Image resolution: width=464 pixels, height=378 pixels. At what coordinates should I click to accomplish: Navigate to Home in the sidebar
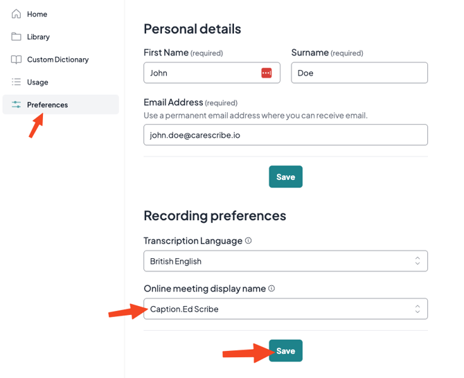click(37, 14)
